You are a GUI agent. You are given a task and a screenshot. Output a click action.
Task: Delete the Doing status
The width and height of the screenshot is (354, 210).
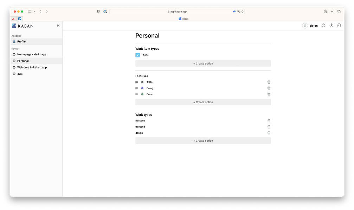[x=269, y=88]
